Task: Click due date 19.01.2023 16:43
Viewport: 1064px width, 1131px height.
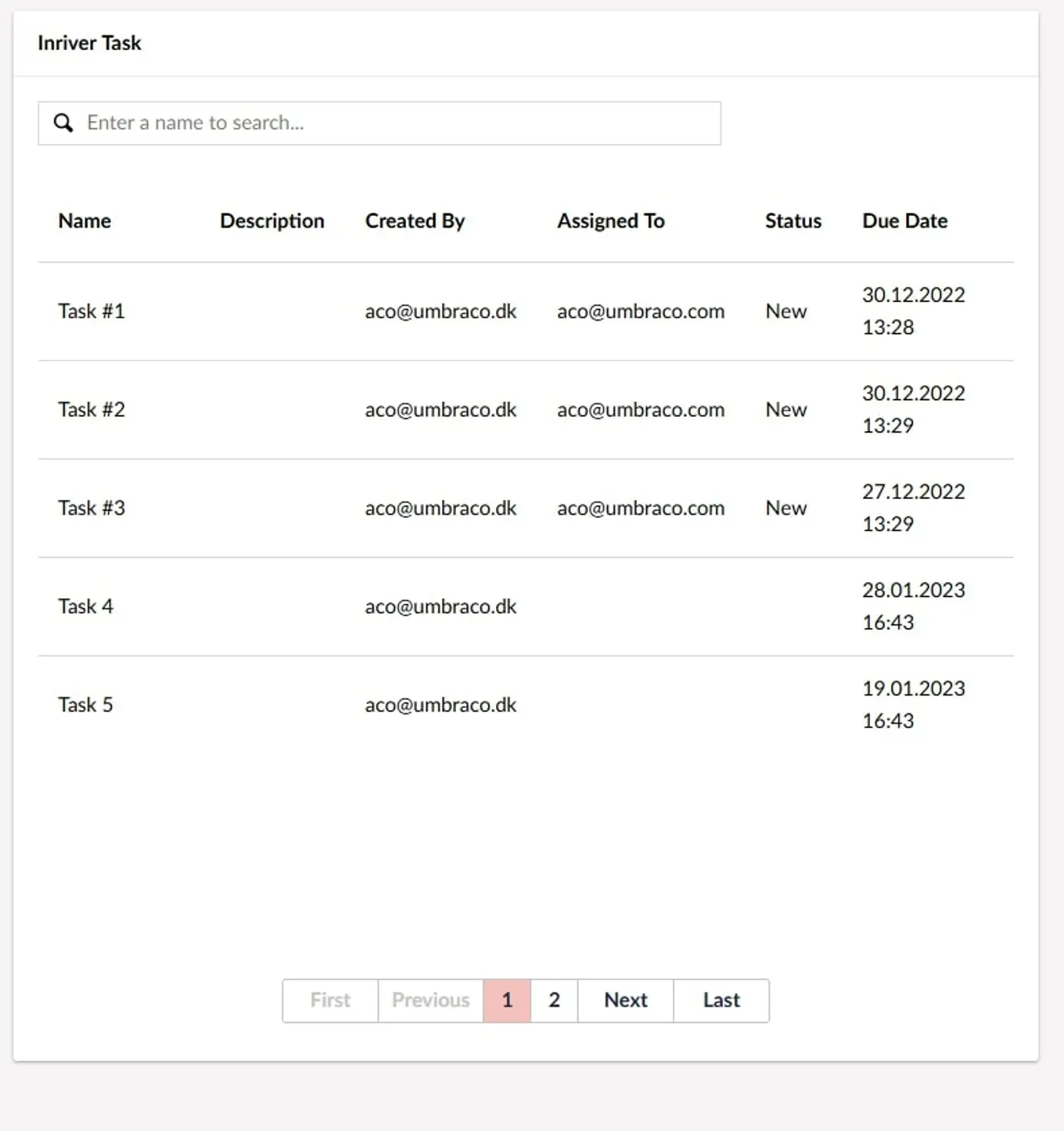Action: 914,706
